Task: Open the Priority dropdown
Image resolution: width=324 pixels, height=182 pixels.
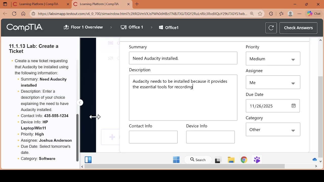Action: (273, 59)
